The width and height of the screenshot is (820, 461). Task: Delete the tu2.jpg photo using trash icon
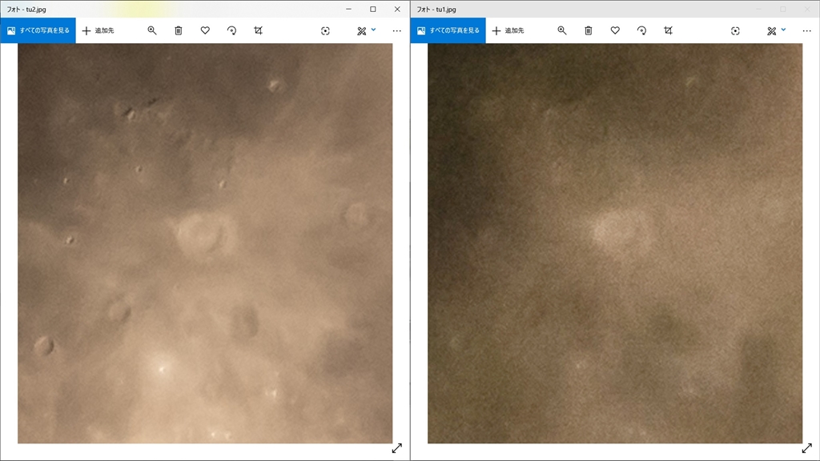[x=179, y=30]
